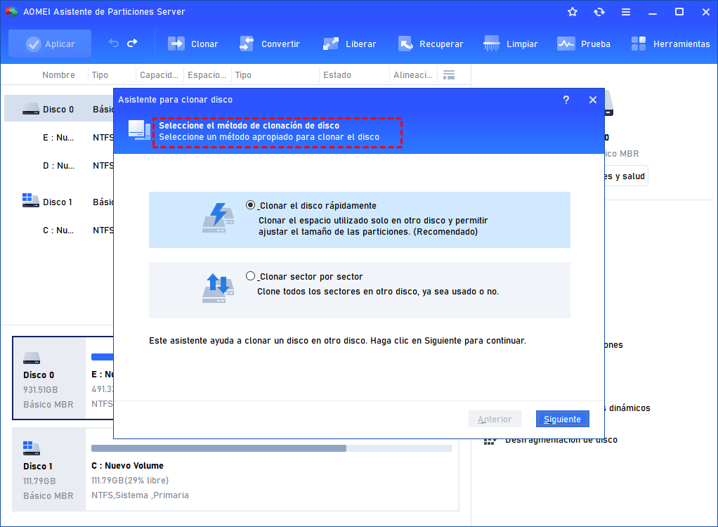Screen dimensions: 718x527
Task: Undo the last operation
Action: coord(113,44)
